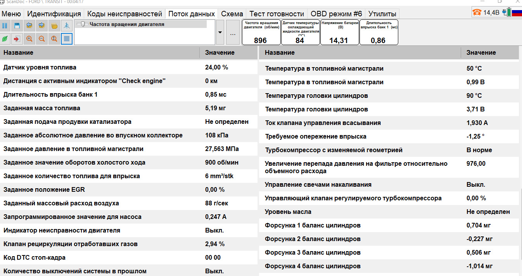Click the '...' button for more parameters
This screenshot has width=522, height=276.
click(233, 32)
